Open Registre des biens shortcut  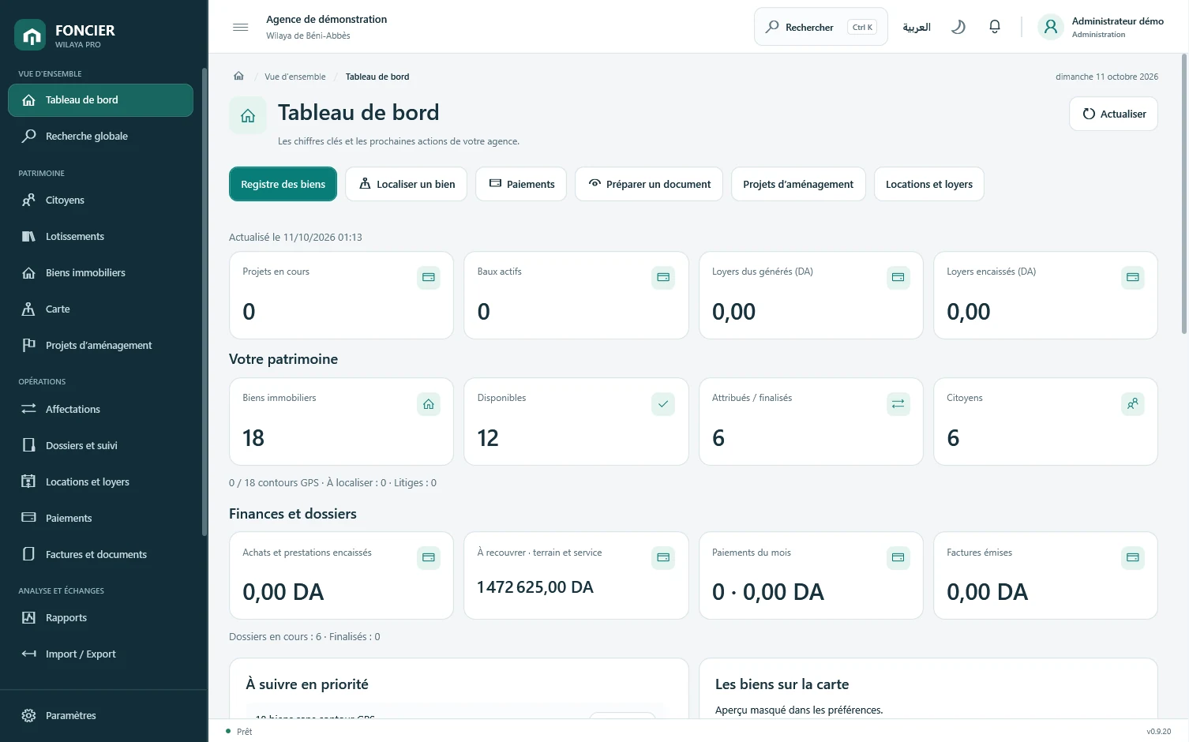coord(283,184)
